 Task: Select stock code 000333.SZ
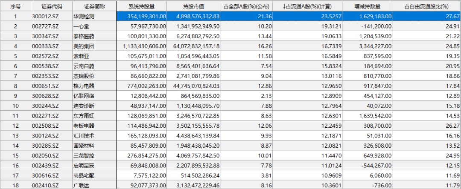(52, 46)
